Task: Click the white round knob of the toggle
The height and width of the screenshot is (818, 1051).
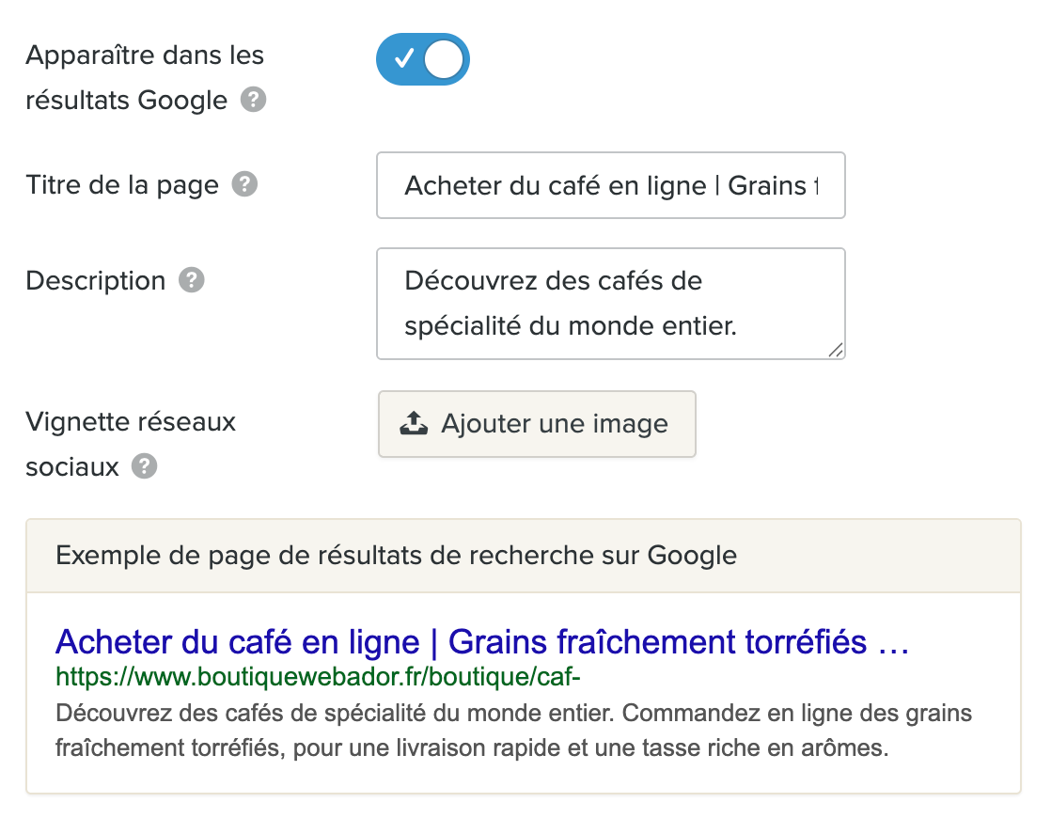Action: (x=444, y=59)
